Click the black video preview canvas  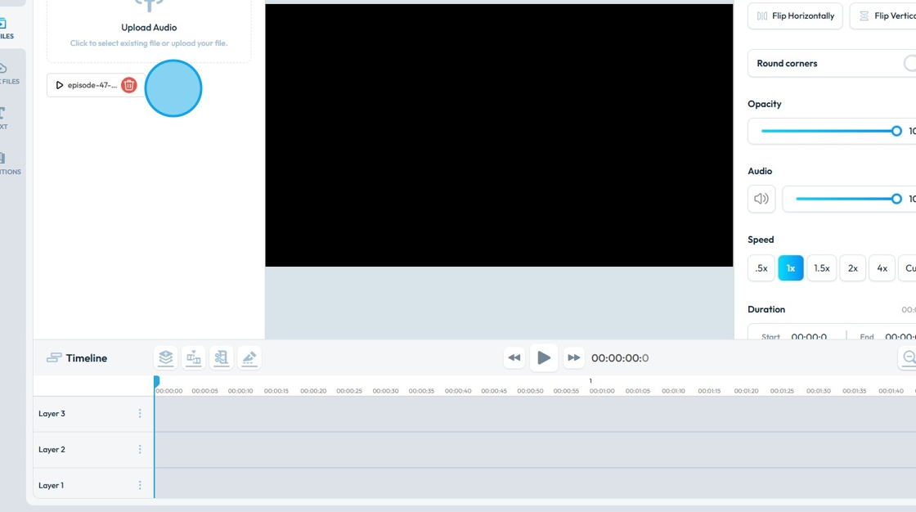click(x=499, y=135)
